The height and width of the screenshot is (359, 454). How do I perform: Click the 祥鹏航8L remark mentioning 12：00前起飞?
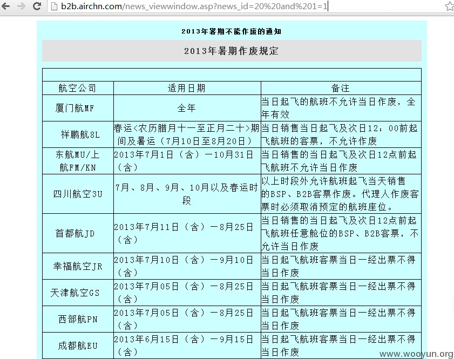click(341, 134)
